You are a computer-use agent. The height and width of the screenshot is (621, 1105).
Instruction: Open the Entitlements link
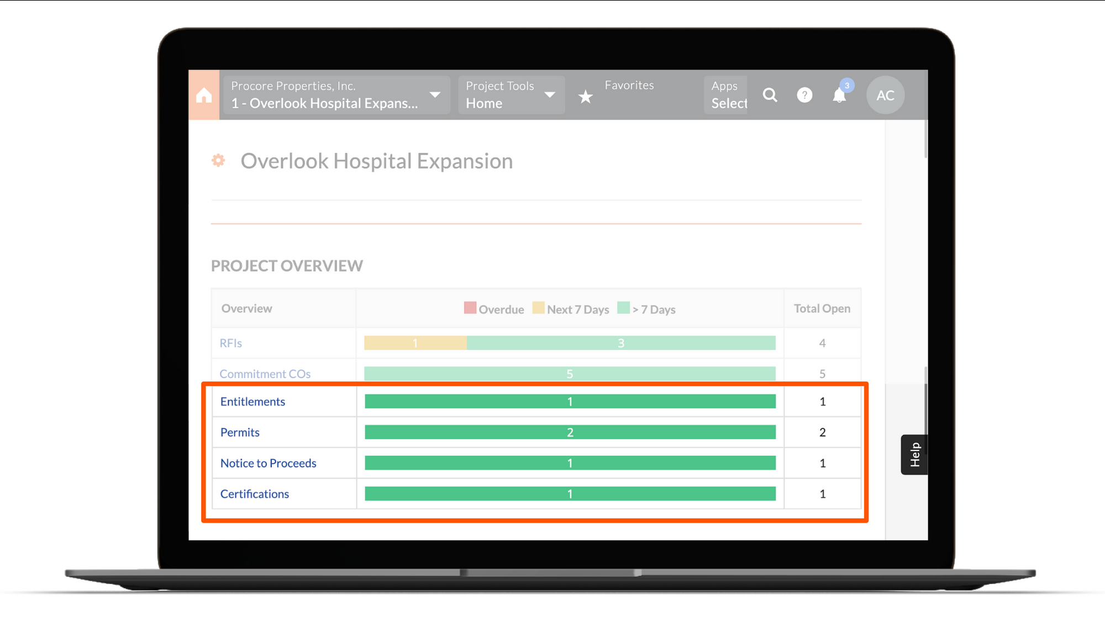tap(252, 402)
